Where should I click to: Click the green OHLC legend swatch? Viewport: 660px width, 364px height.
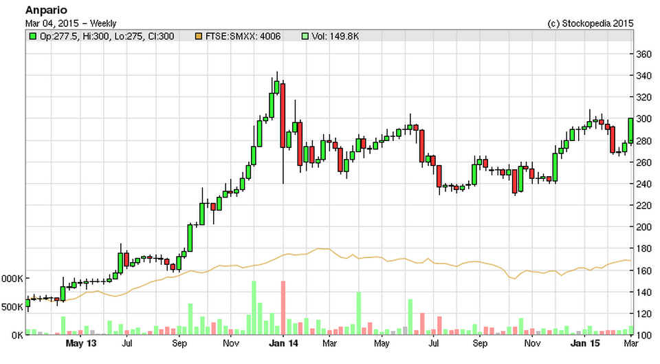tap(32, 36)
